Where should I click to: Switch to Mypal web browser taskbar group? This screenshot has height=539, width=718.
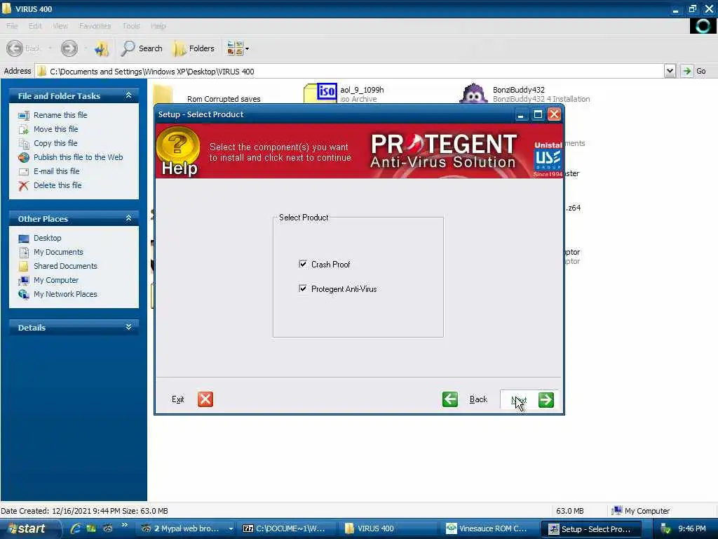pyautogui.click(x=187, y=528)
